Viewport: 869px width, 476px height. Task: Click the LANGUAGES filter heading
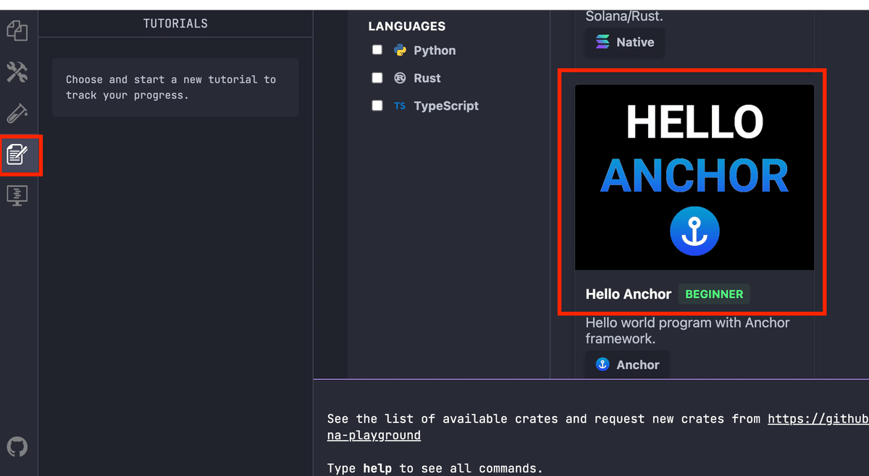point(407,26)
